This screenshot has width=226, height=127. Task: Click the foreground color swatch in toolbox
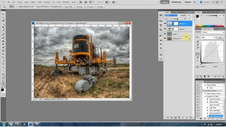(x=2, y=90)
